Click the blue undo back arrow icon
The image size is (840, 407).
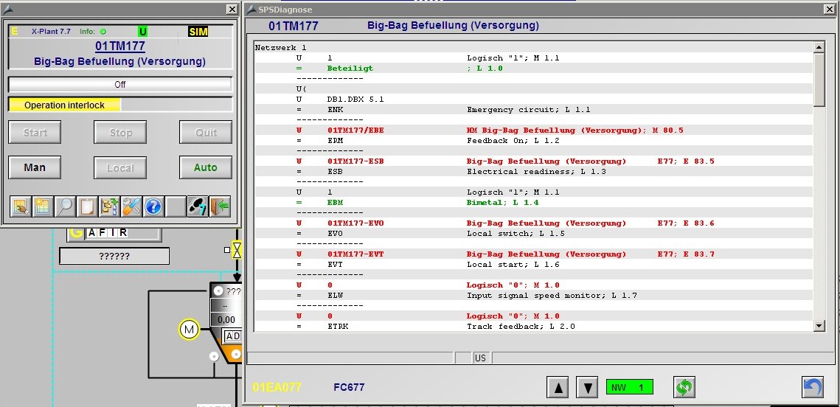click(813, 387)
